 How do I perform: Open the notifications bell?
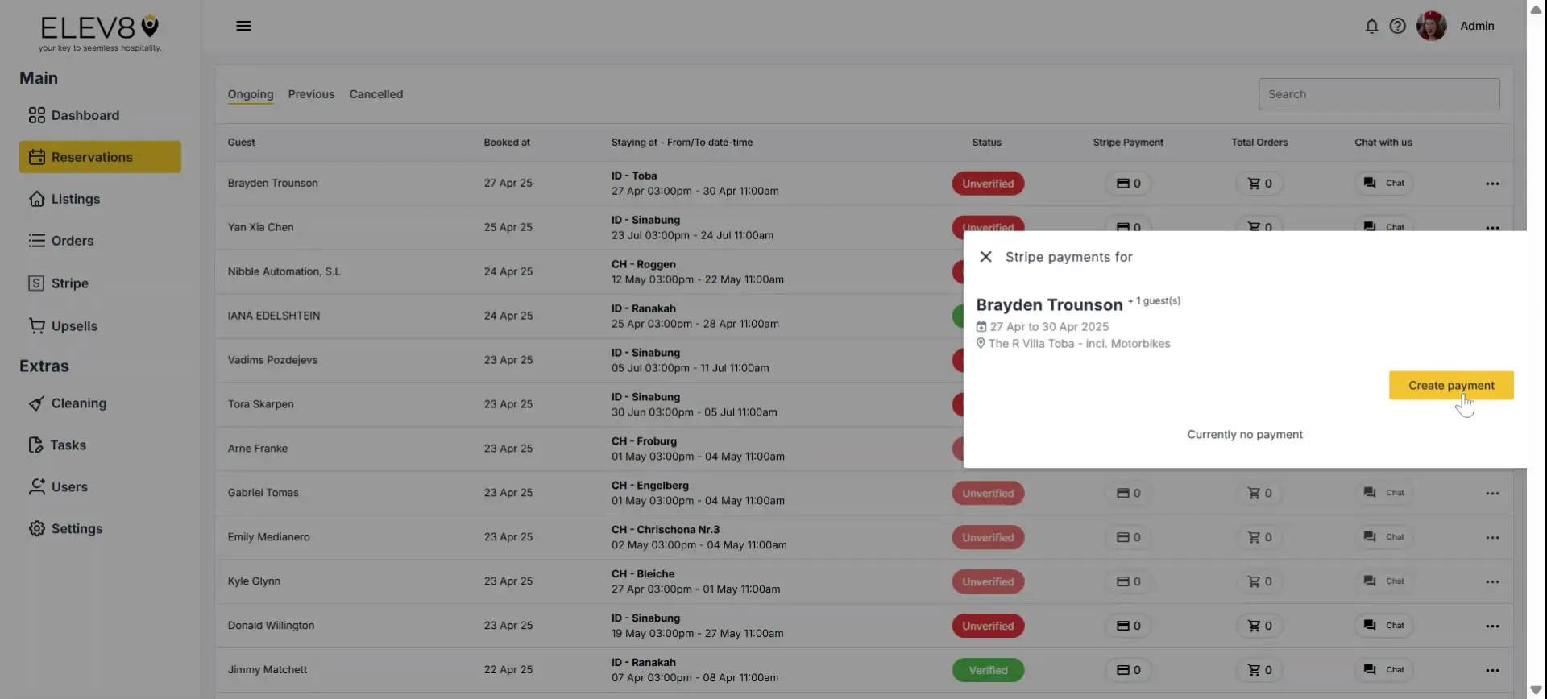coord(1371,26)
